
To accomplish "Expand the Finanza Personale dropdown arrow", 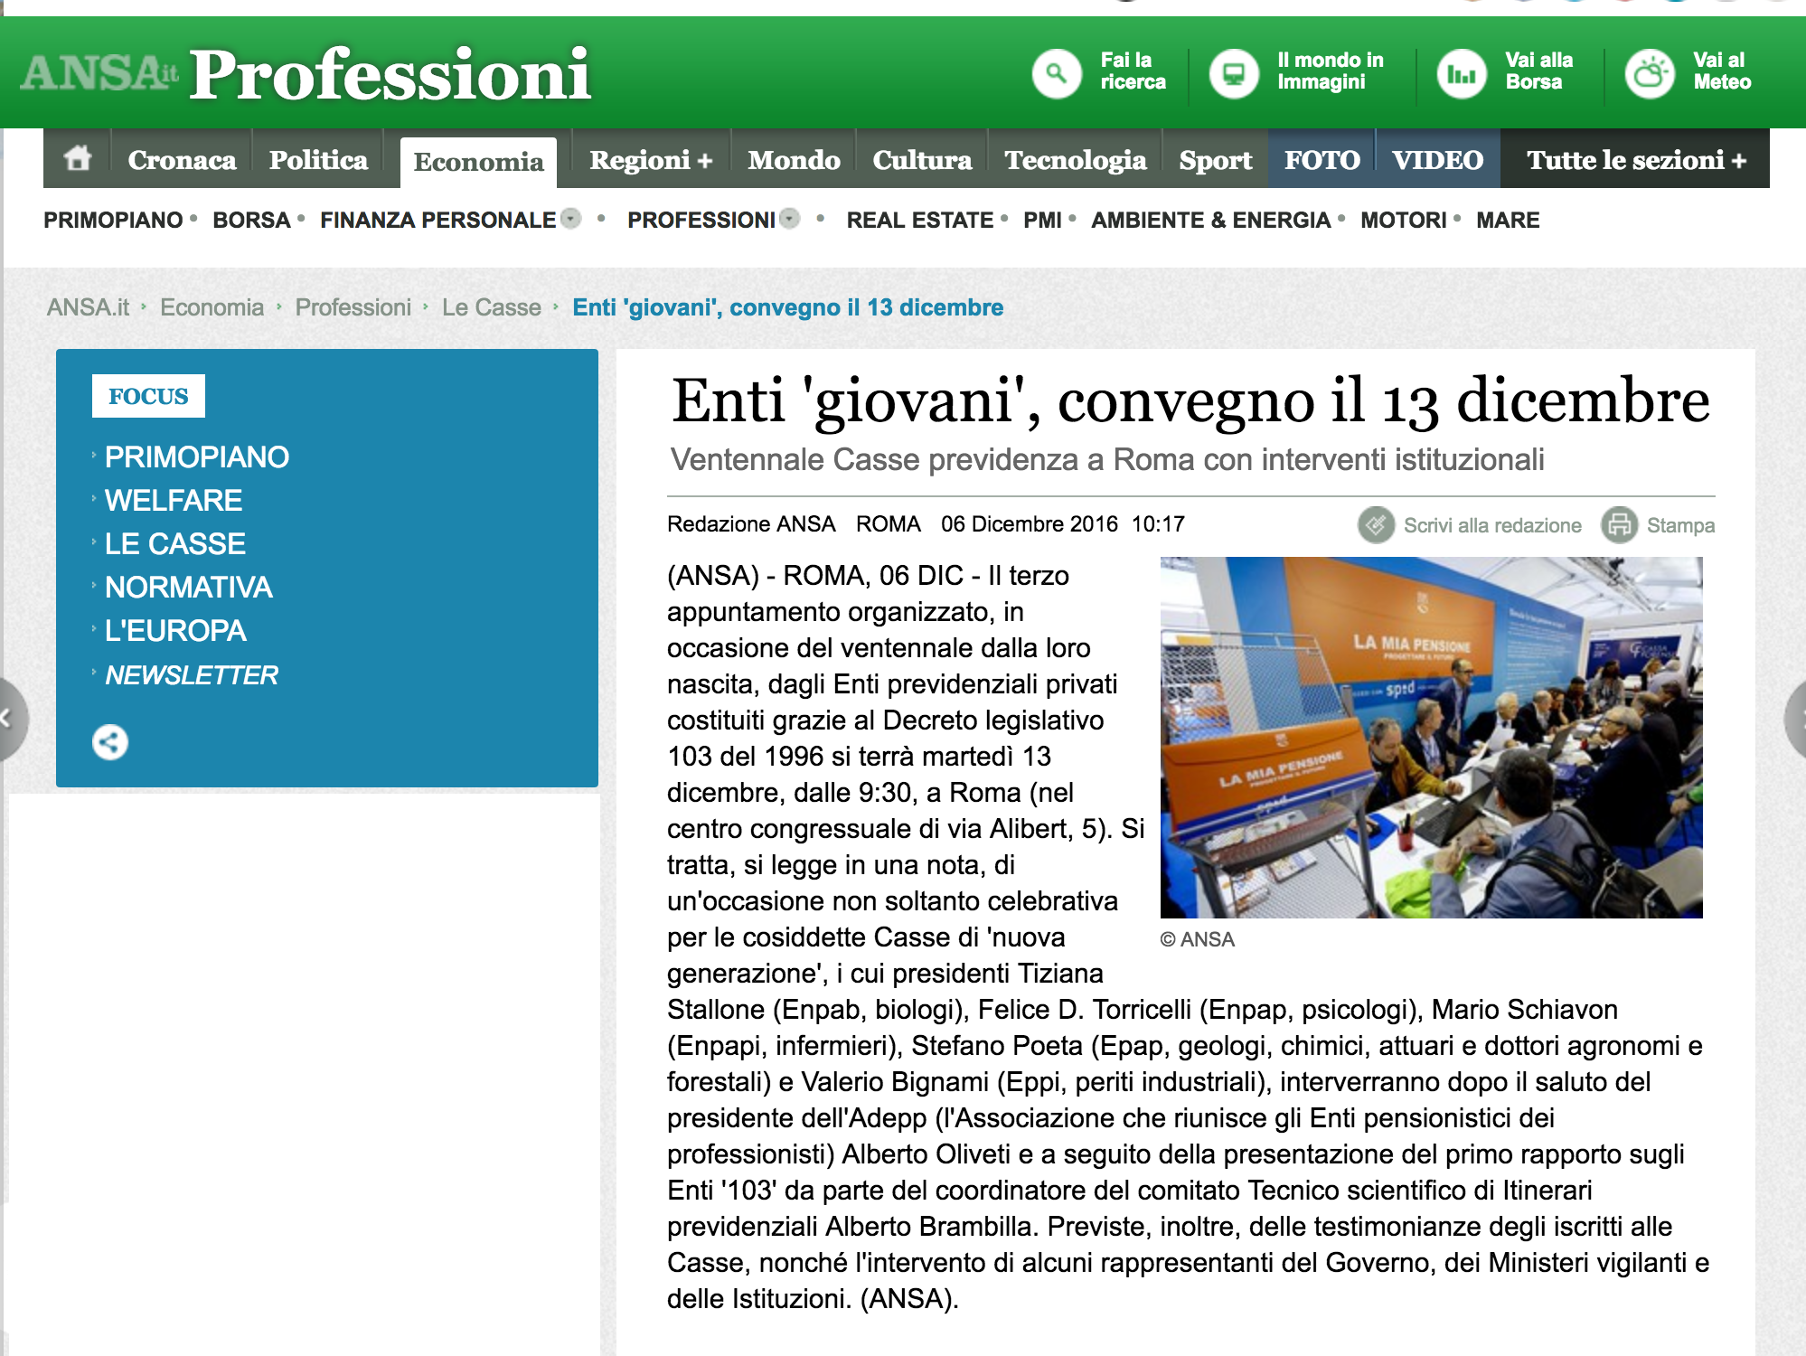I will pos(570,219).
